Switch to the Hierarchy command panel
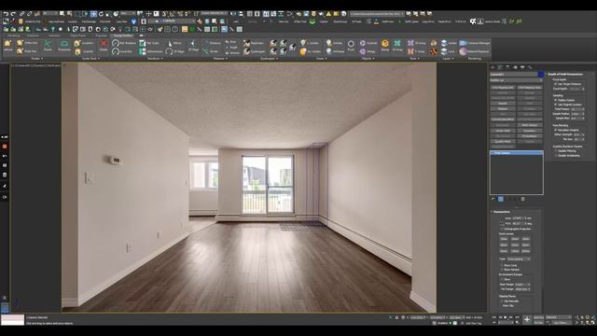Image resolution: width=597 pixels, height=336 pixels. coord(507,67)
